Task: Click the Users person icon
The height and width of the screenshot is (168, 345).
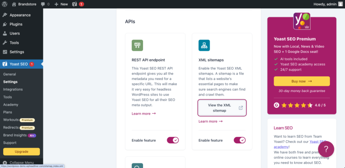Action: [x=5, y=34]
